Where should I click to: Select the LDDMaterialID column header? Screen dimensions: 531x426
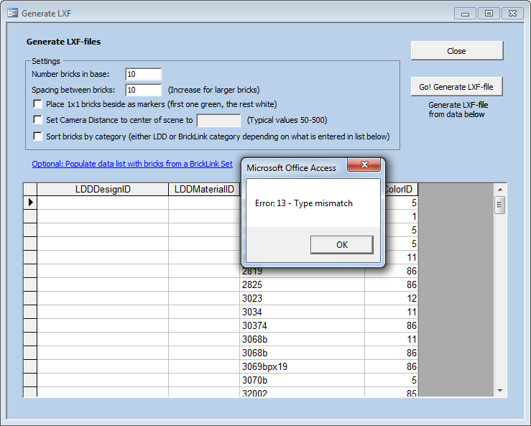coord(205,190)
